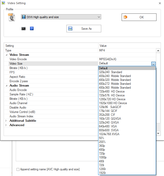The width and height of the screenshot is (164, 176).
Task: Click MPEG4(DivX) value cell
Action: coord(127,59)
